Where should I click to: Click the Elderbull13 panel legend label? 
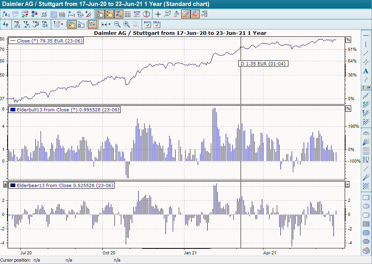[x=65, y=109]
